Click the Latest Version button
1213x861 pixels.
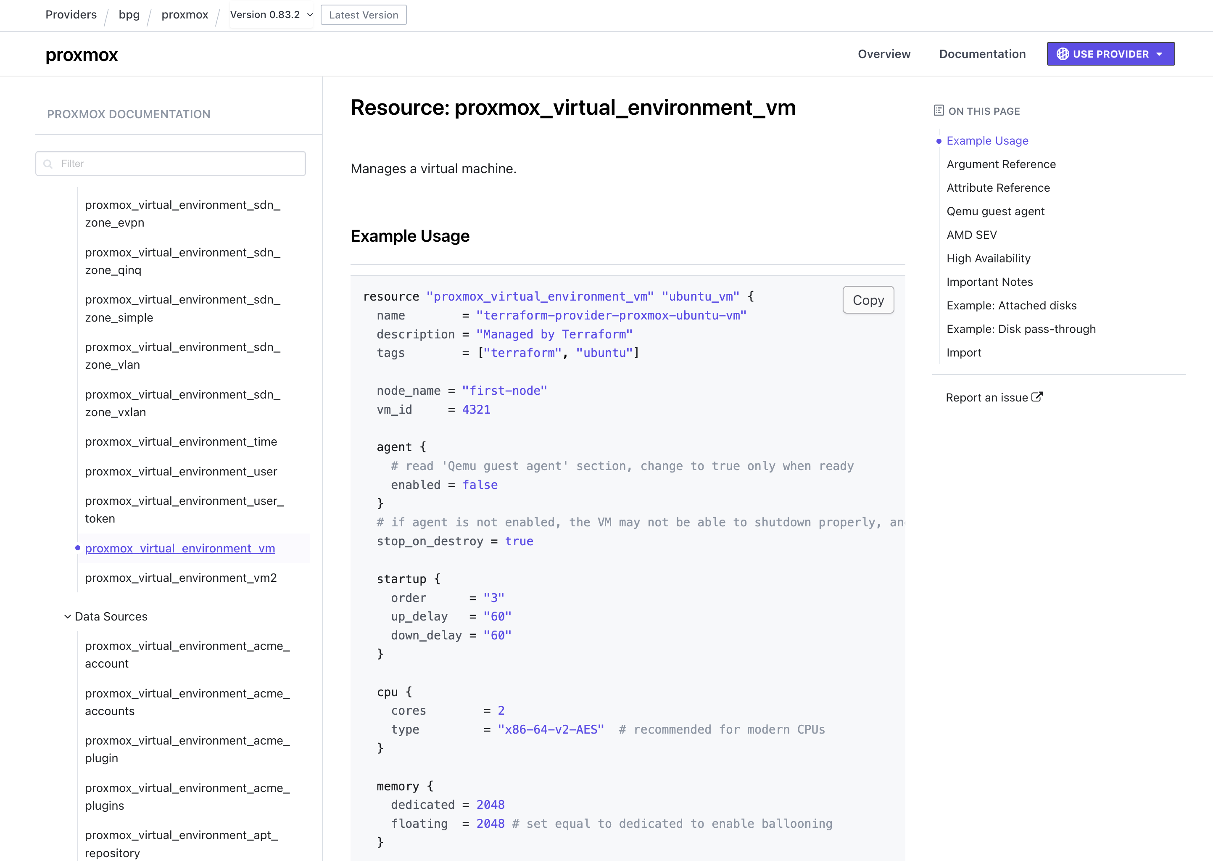[x=363, y=15]
